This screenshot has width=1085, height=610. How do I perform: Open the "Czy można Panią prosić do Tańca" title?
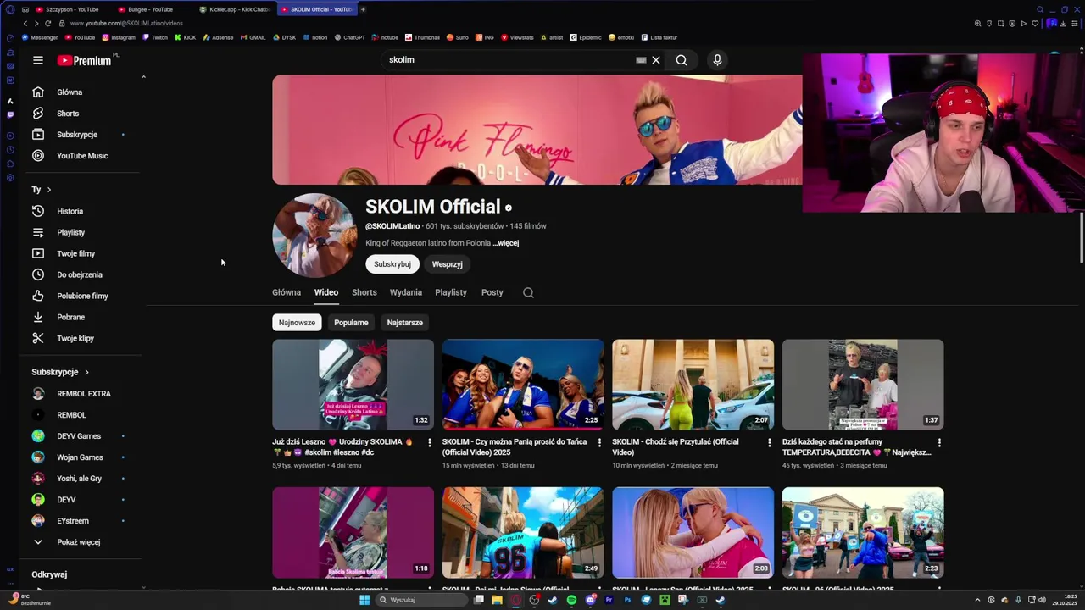pyautogui.click(x=515, y=447)
